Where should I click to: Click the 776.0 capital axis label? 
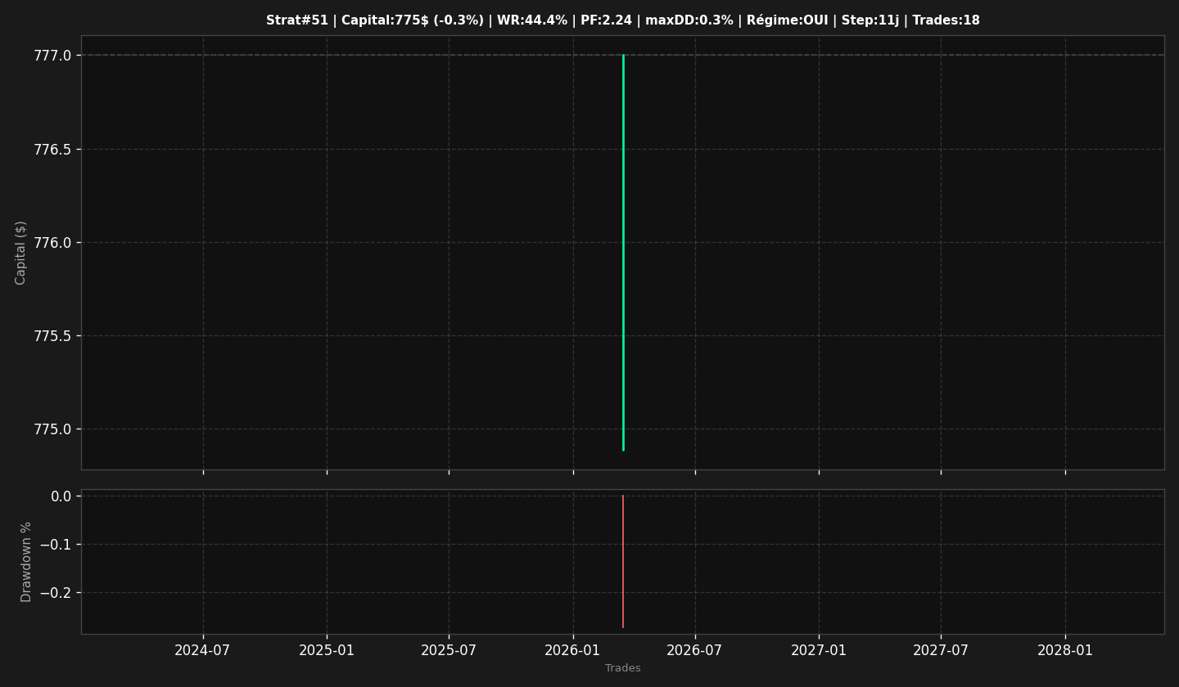(x=52, y=243)
